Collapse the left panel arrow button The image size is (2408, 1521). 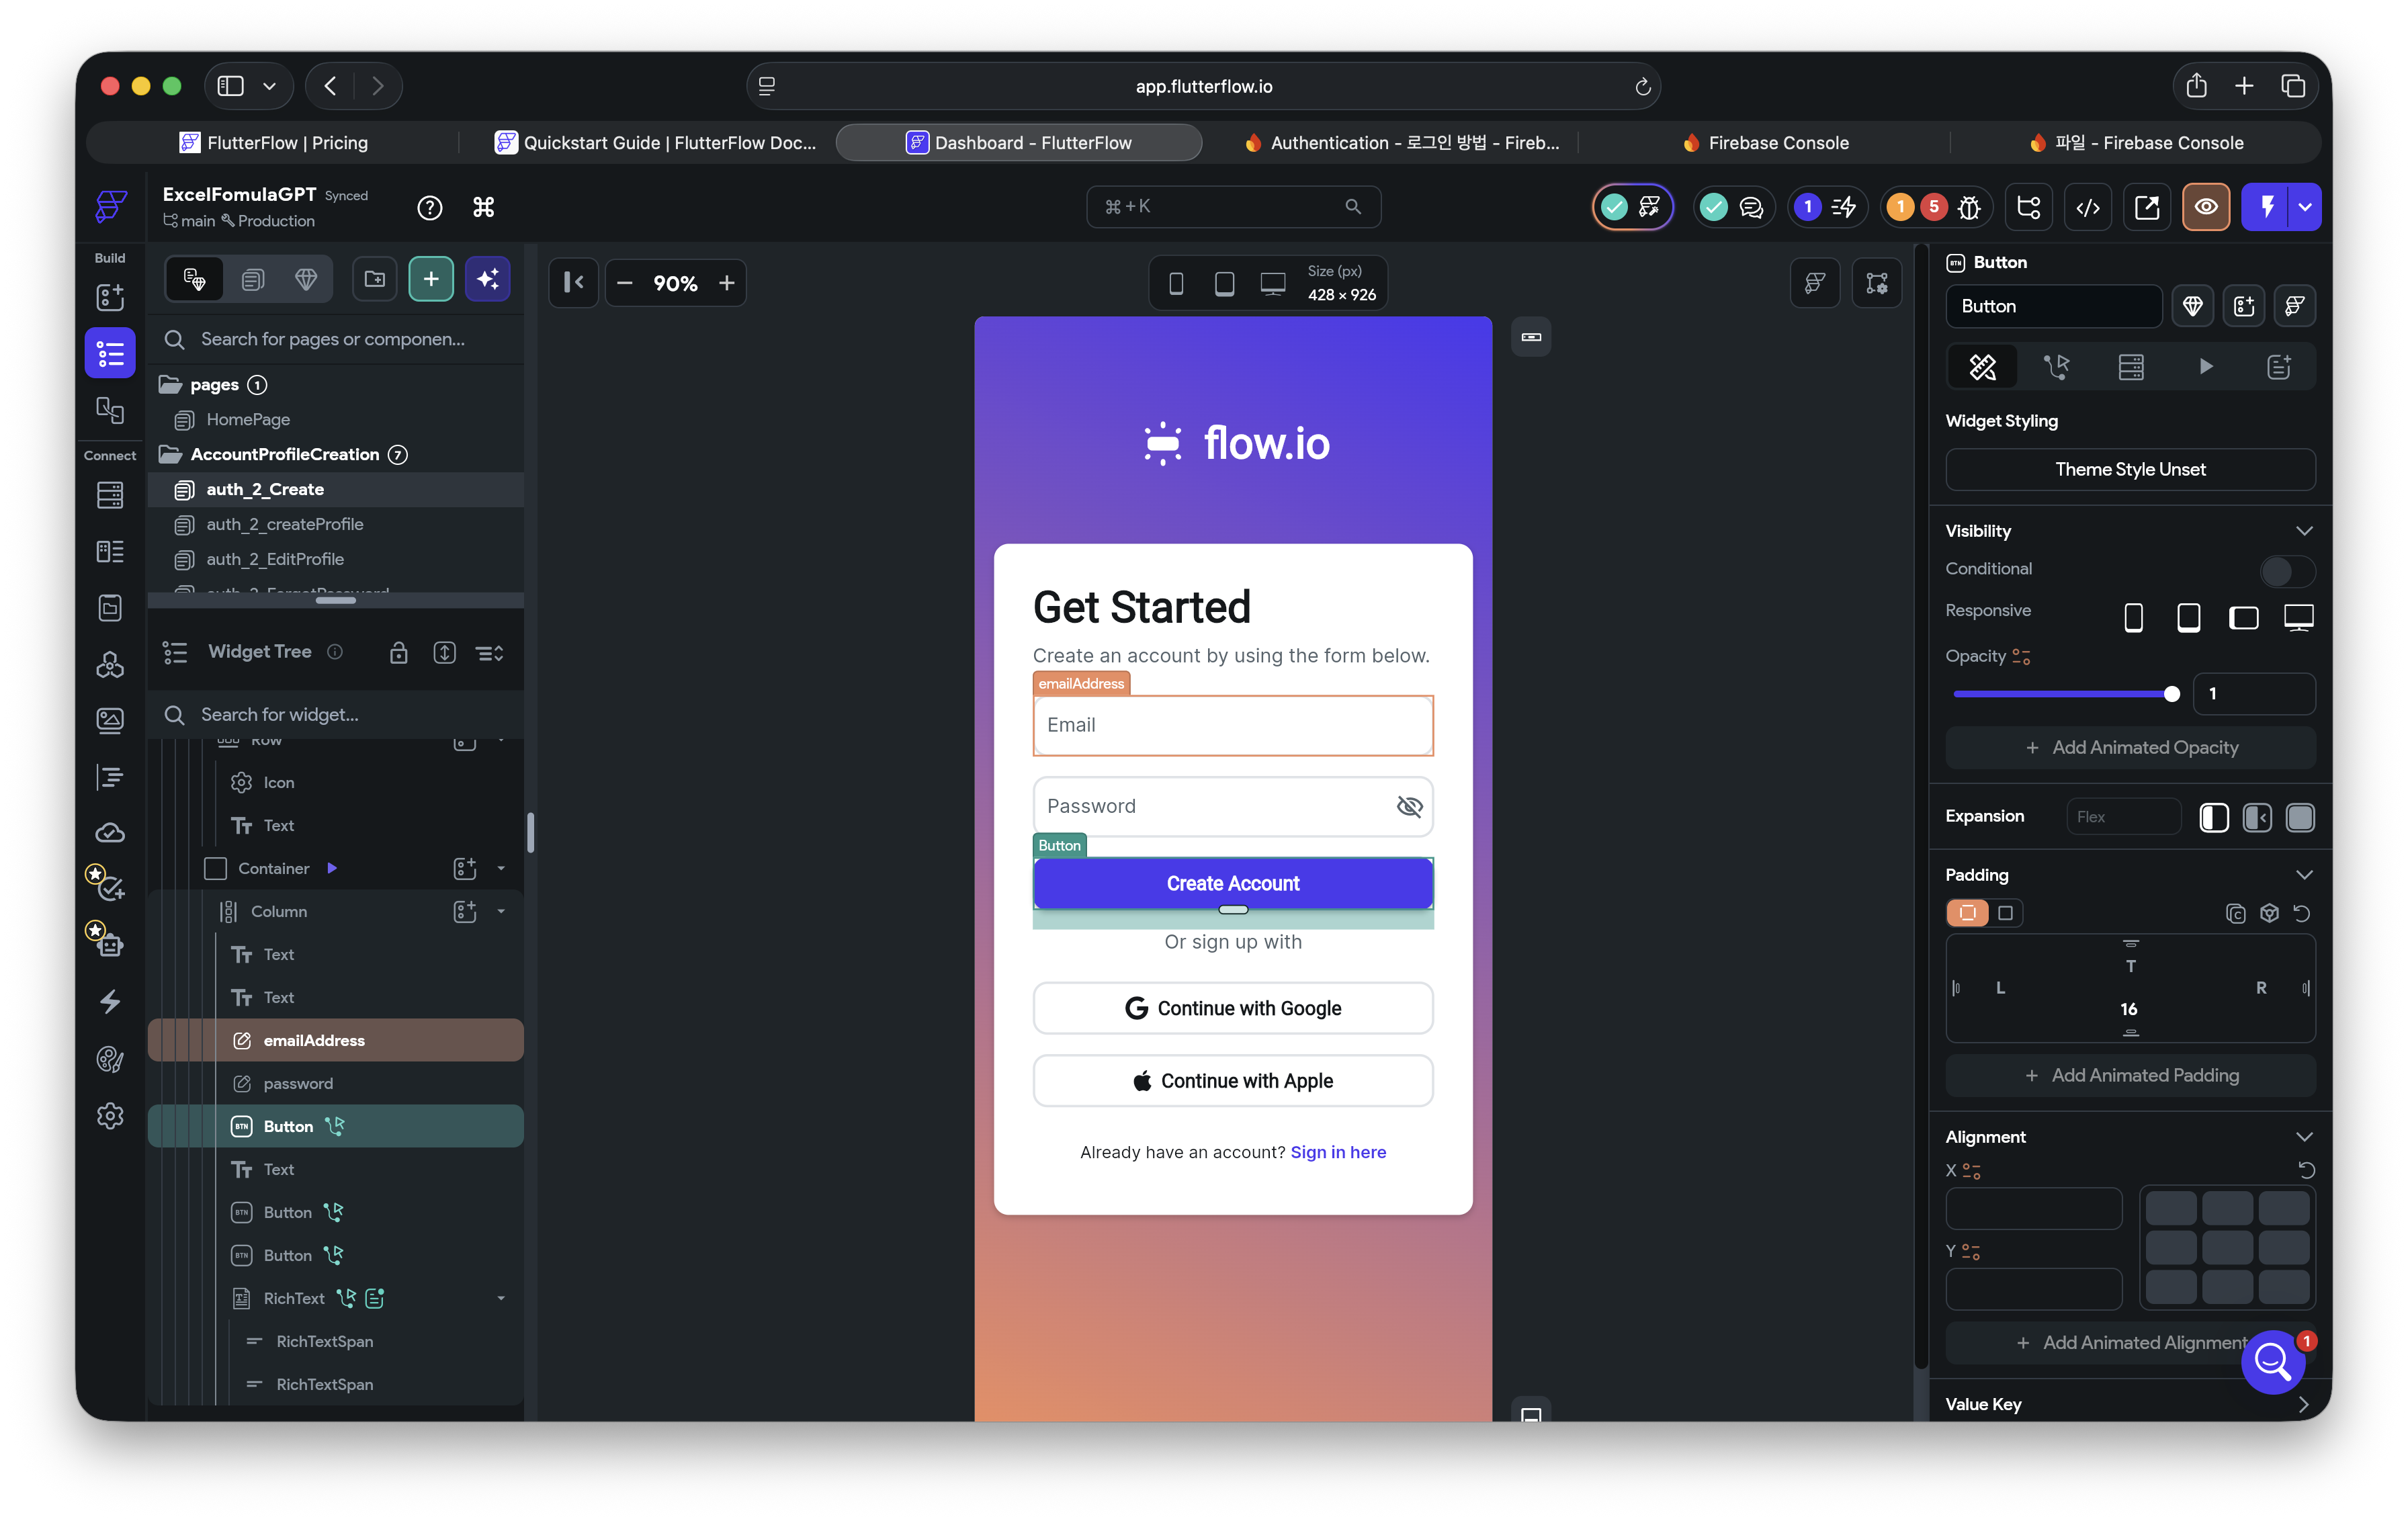point(573,283)
